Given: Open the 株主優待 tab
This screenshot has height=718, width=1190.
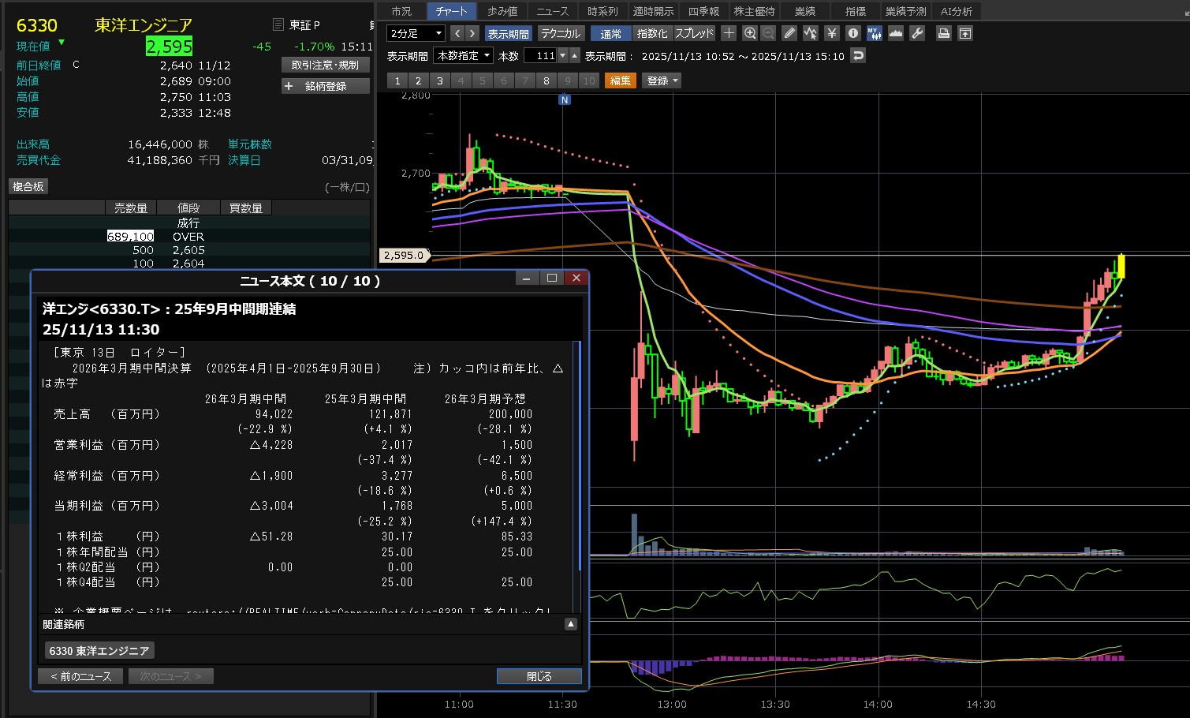Looking at the screenshot, I should 754,11.
